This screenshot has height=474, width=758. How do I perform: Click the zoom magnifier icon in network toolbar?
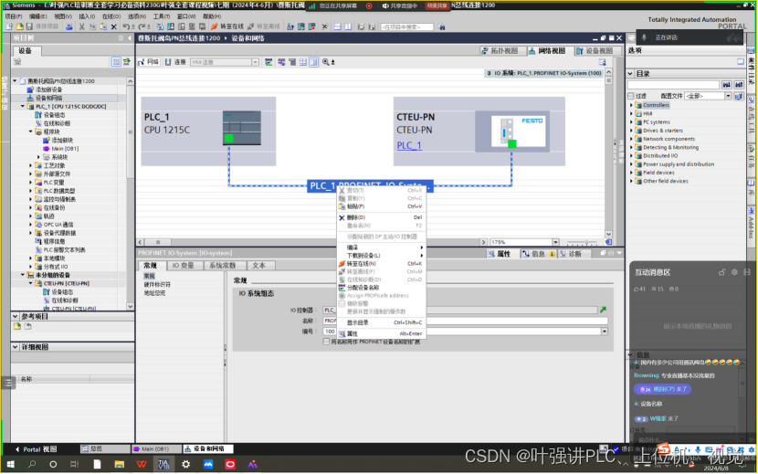pyautogui.click(x=326, y=62)
